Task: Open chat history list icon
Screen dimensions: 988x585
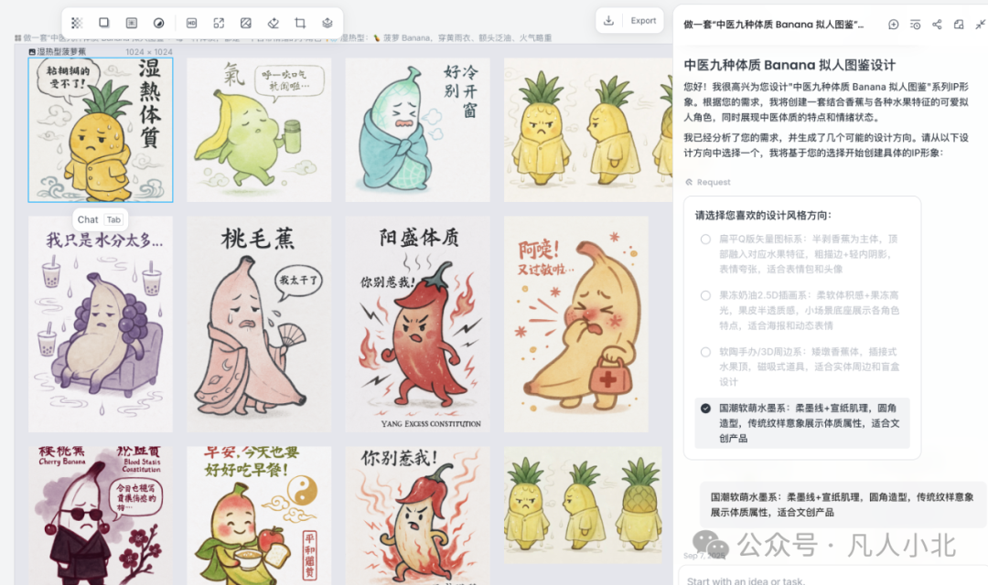Action: [x=916, y=25]
